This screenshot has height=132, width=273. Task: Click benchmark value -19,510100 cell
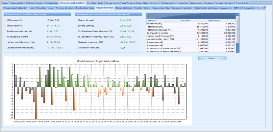click(x=222, y=39)
